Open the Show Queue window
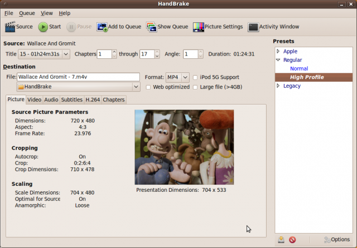357x248 pixels. 151,27
